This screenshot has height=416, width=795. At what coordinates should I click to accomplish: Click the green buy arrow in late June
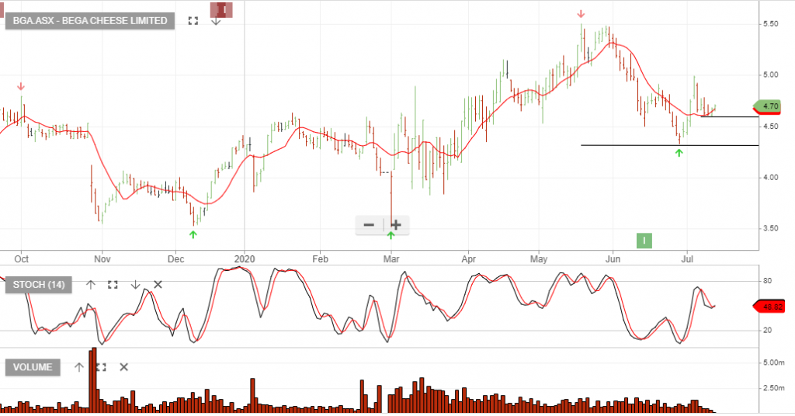pyautogui.click(x=679, y=153)
